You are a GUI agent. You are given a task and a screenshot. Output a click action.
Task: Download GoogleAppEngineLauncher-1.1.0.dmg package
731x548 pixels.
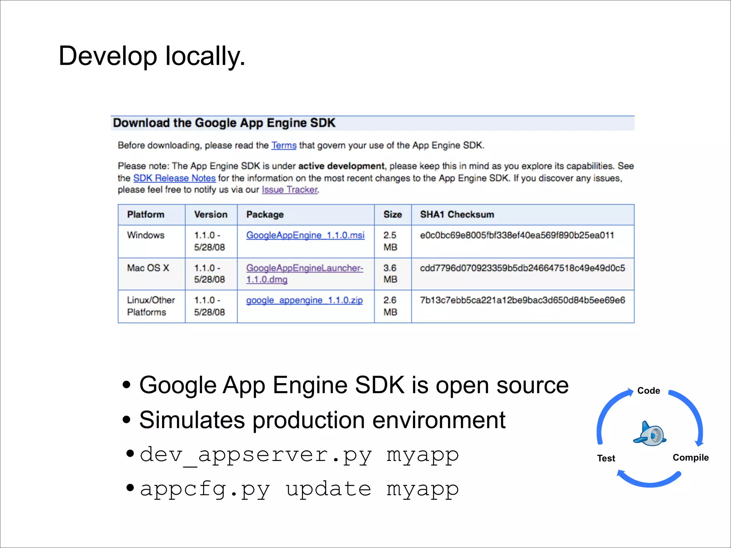(x=304, y=274)
